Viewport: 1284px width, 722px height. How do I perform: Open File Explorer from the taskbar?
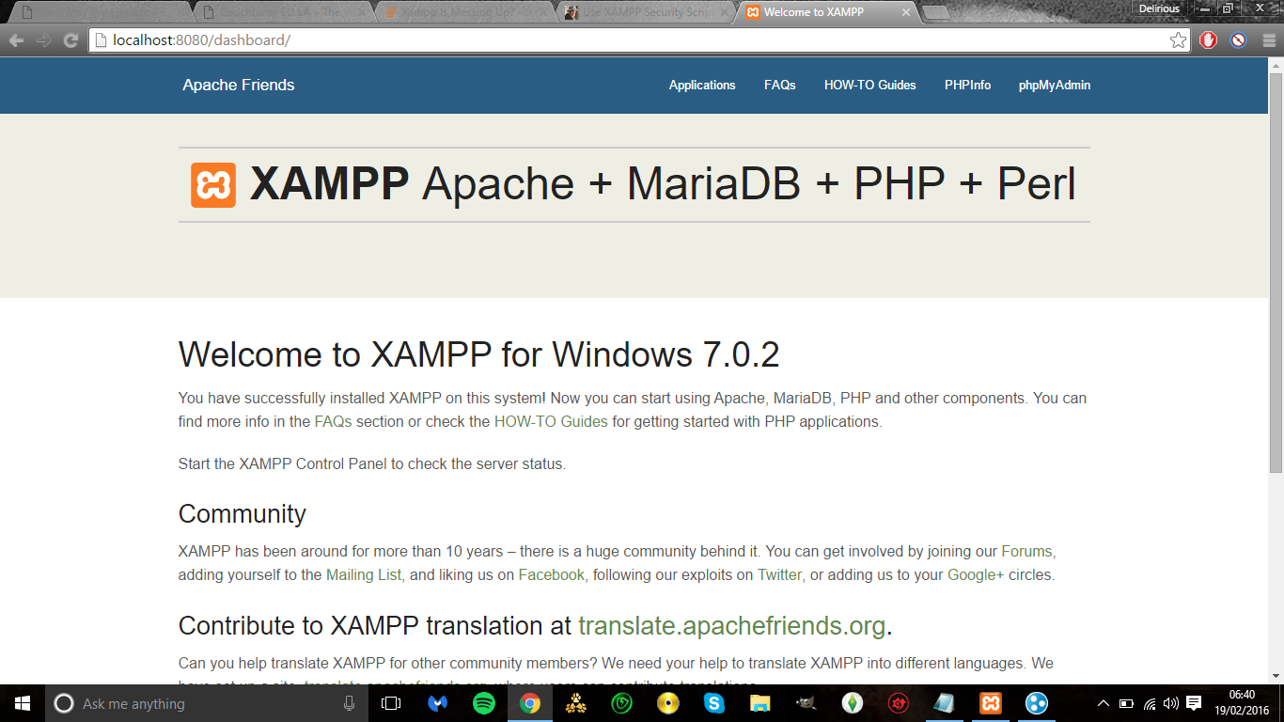pos(760,703)
